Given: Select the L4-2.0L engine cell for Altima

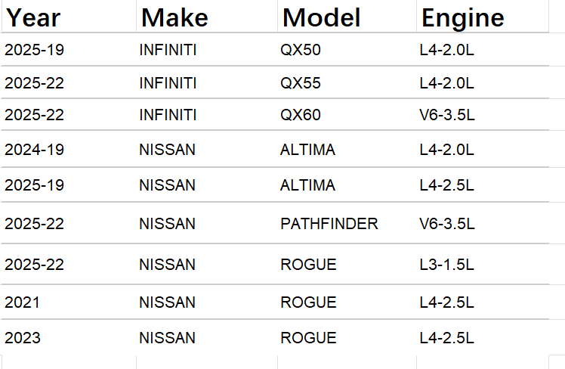Looking at the screenshot, I should pos(446,150).
